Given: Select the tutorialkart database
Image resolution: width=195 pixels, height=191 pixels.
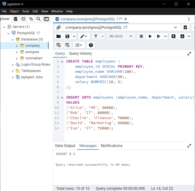Looking at the screenshot, I should 34,58.
